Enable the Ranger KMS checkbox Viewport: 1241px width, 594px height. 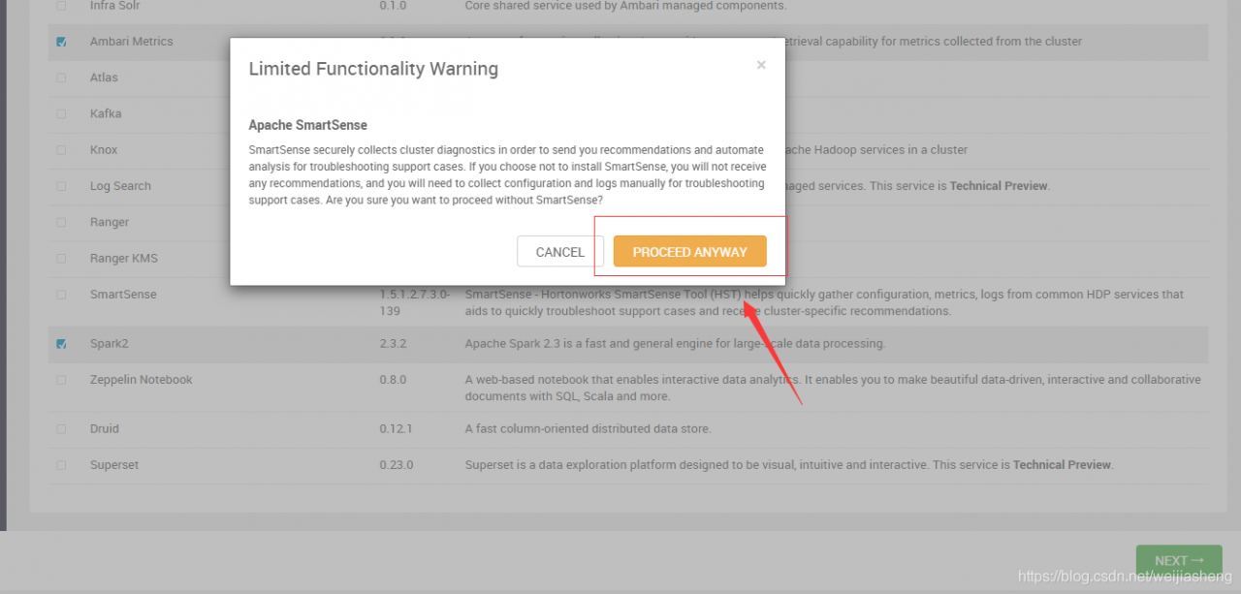[62, 259]
